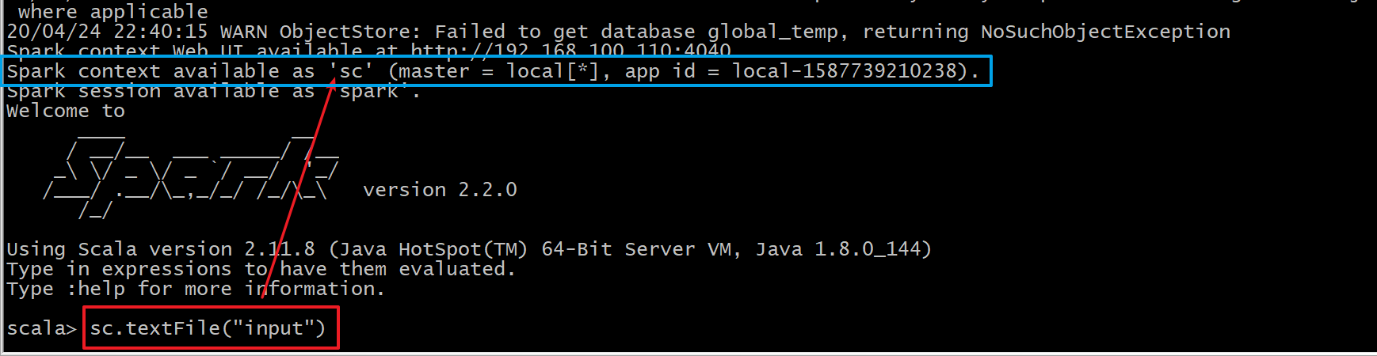Click the text 'version 2.2.0'
1377x356 pixels.
pos(440,190)
